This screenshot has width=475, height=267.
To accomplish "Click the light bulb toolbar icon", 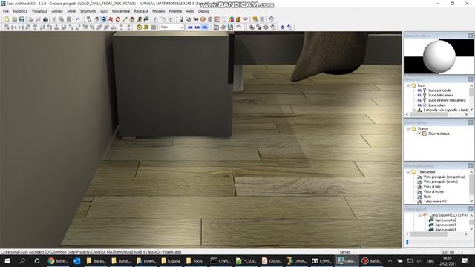I will [181, 19].
